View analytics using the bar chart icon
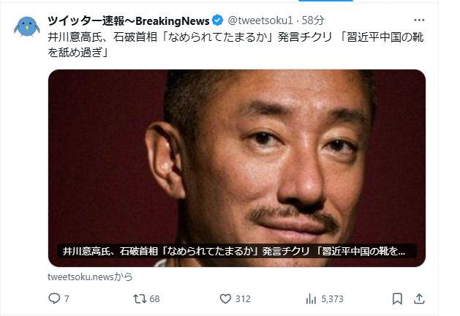This screenshot has height=316, width=460. coord(311,299)
